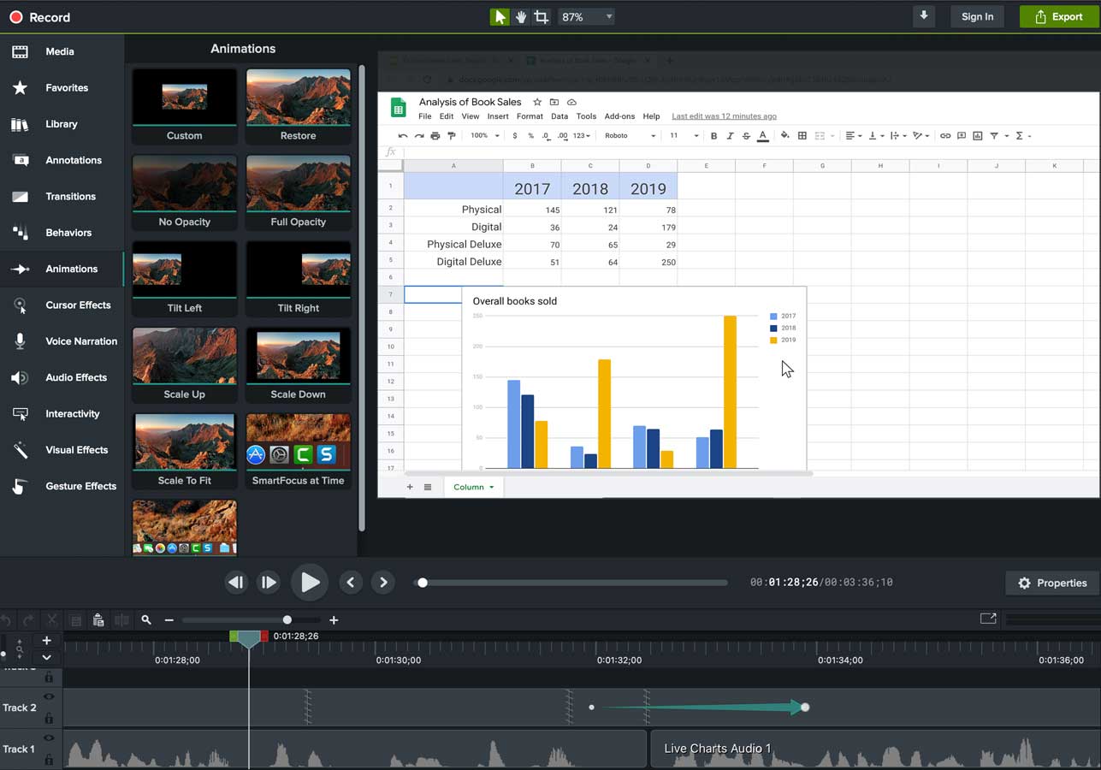Viewport: 1101px width, 770px height.
Task: Split the media at the playhead
Action: pyautogui.click(x=121, y=619)
